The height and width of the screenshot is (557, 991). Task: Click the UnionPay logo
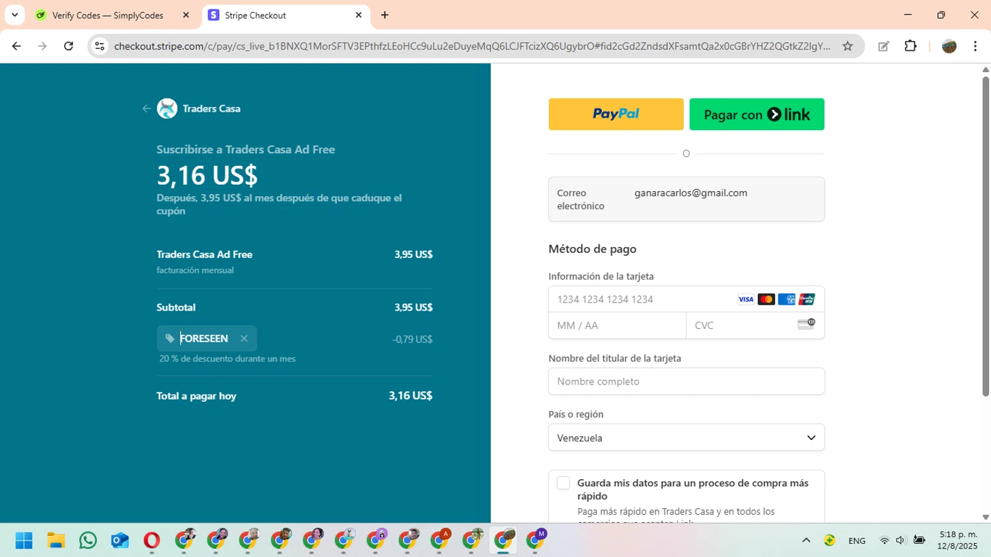[x=807, y=299]
